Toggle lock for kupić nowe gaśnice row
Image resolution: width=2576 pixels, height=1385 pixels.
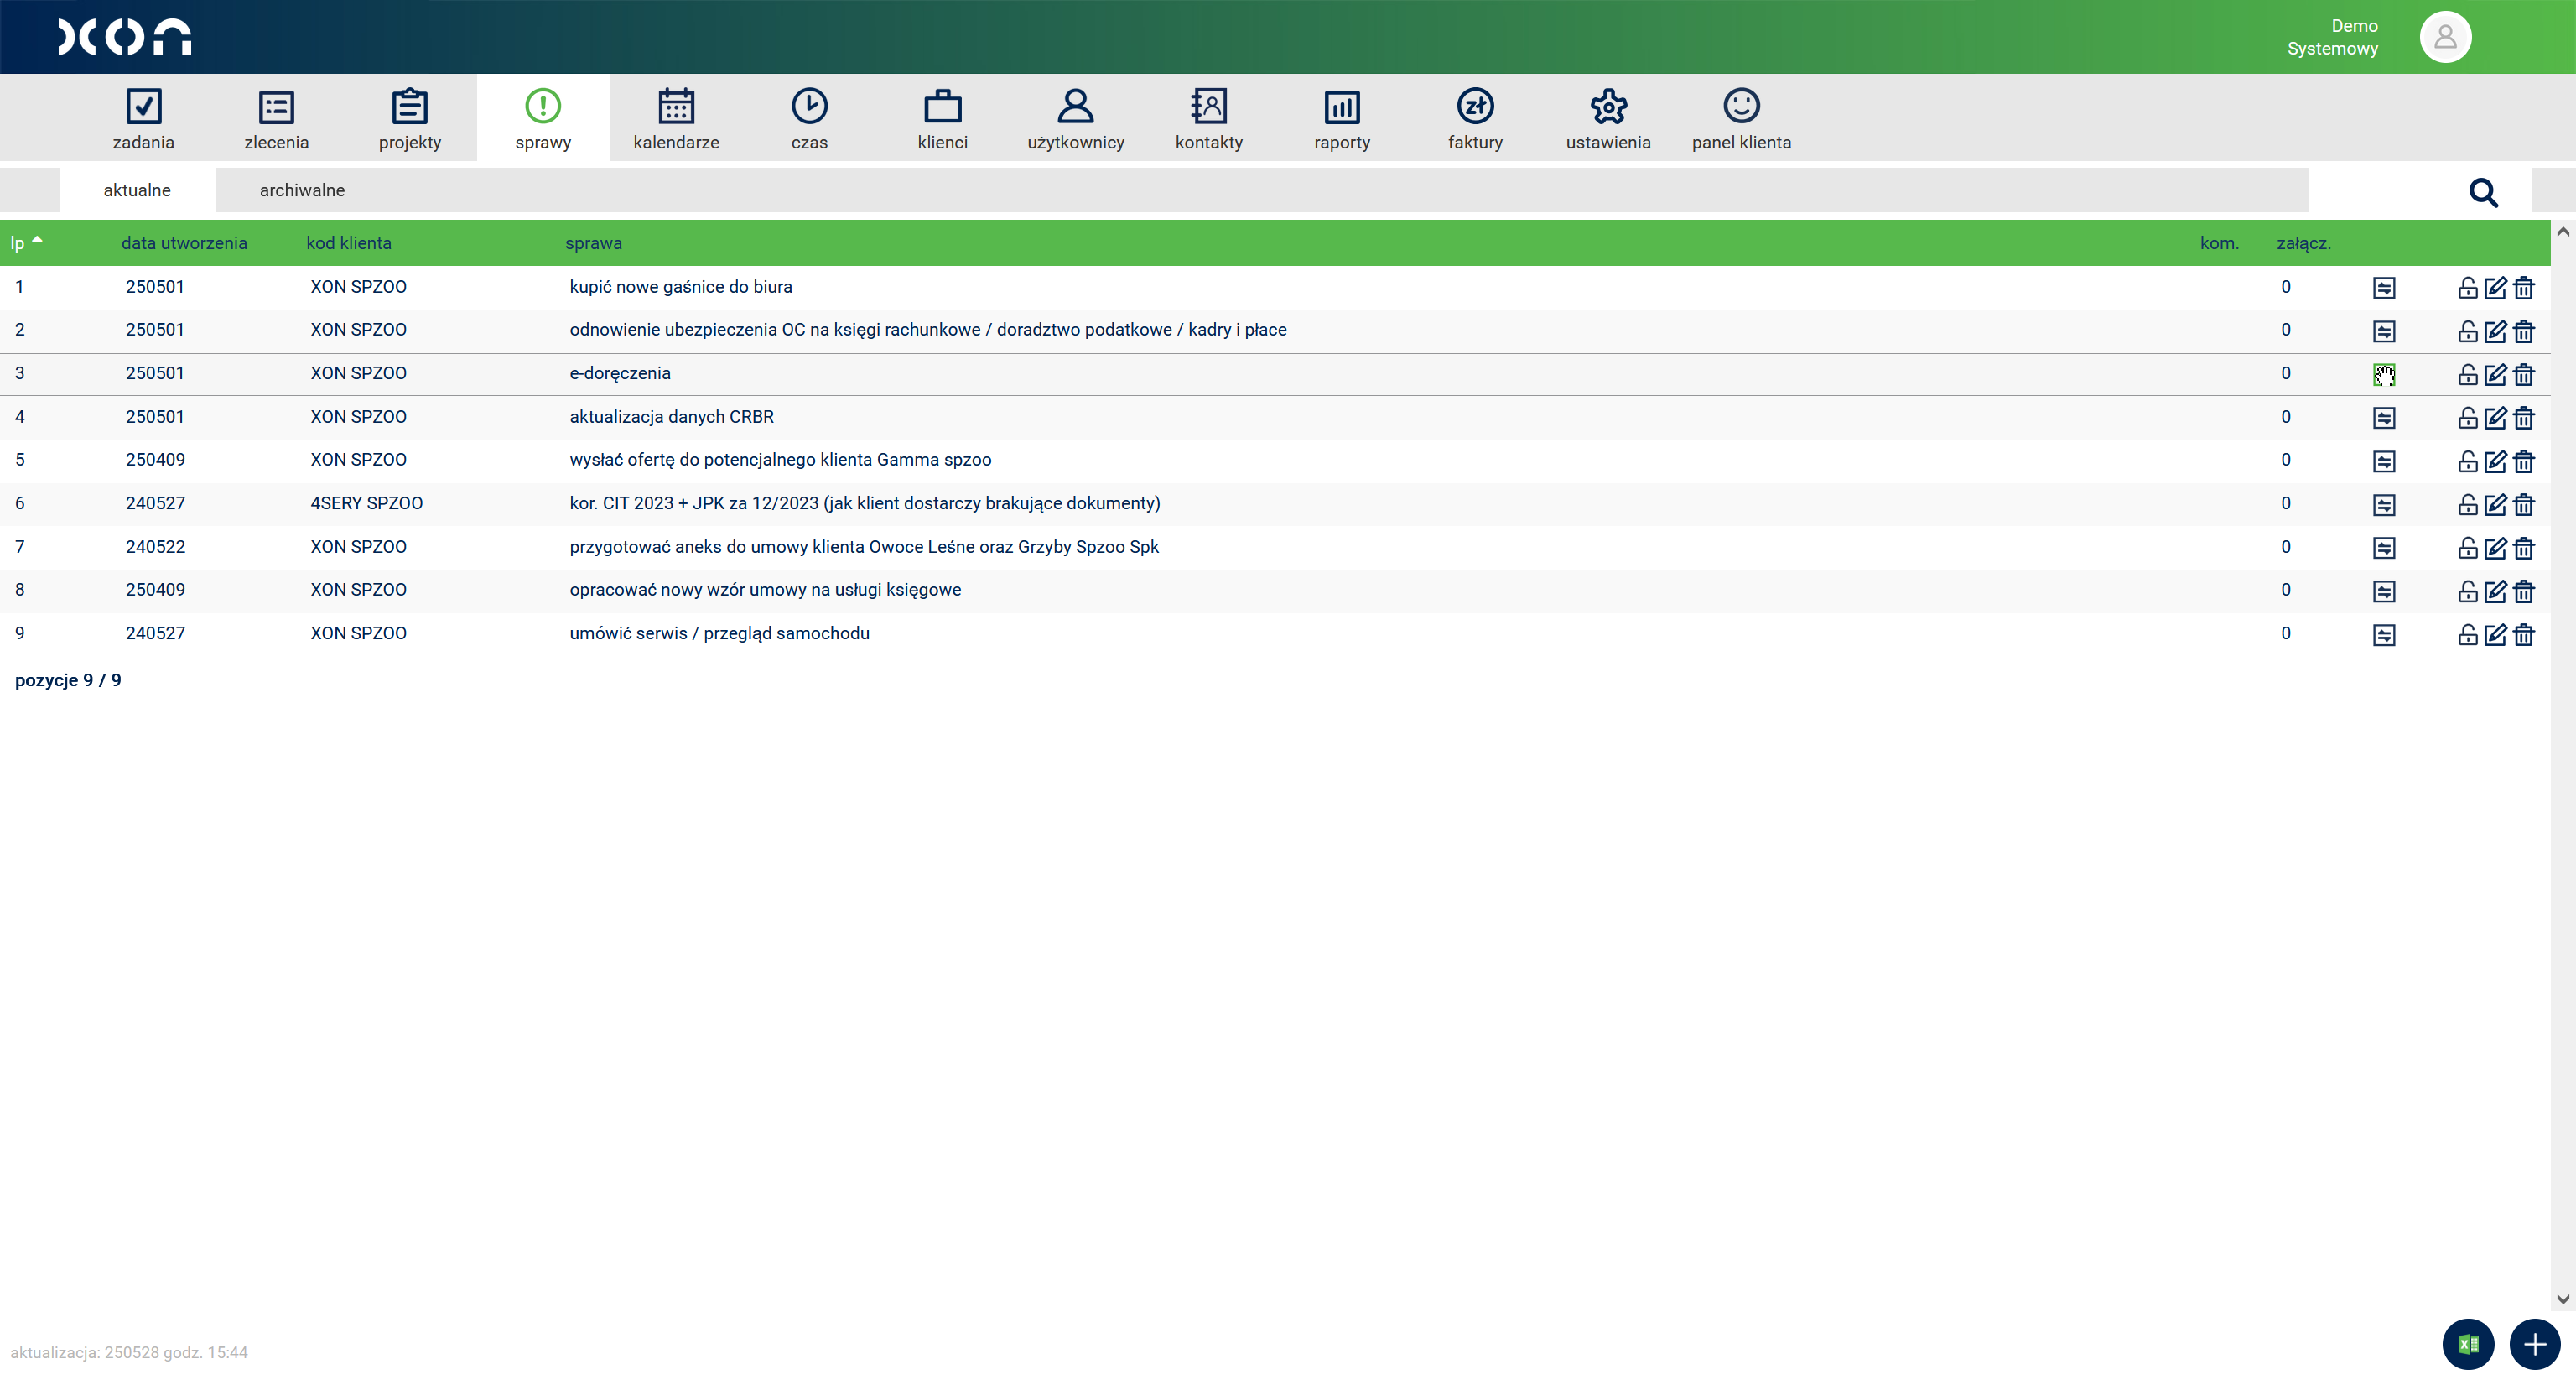pos(2467,289)
